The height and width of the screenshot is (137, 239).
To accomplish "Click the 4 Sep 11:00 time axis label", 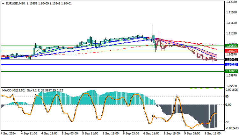I will pos(29,133).
